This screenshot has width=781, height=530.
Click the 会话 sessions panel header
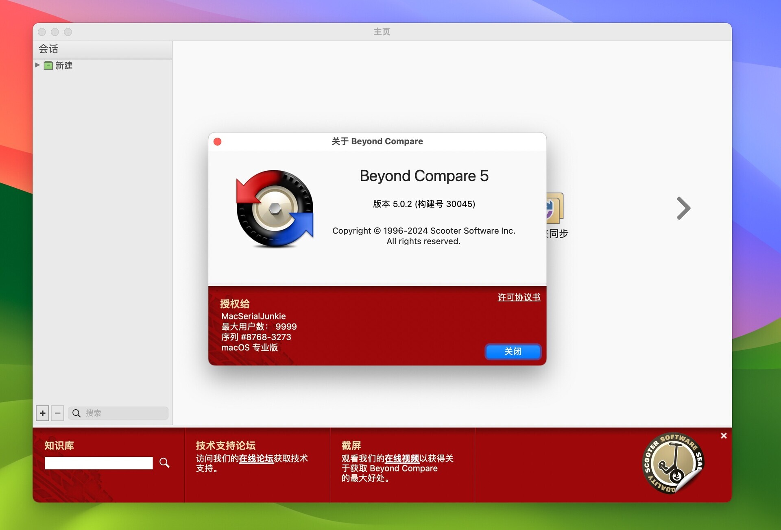click(x=102, y=49)
